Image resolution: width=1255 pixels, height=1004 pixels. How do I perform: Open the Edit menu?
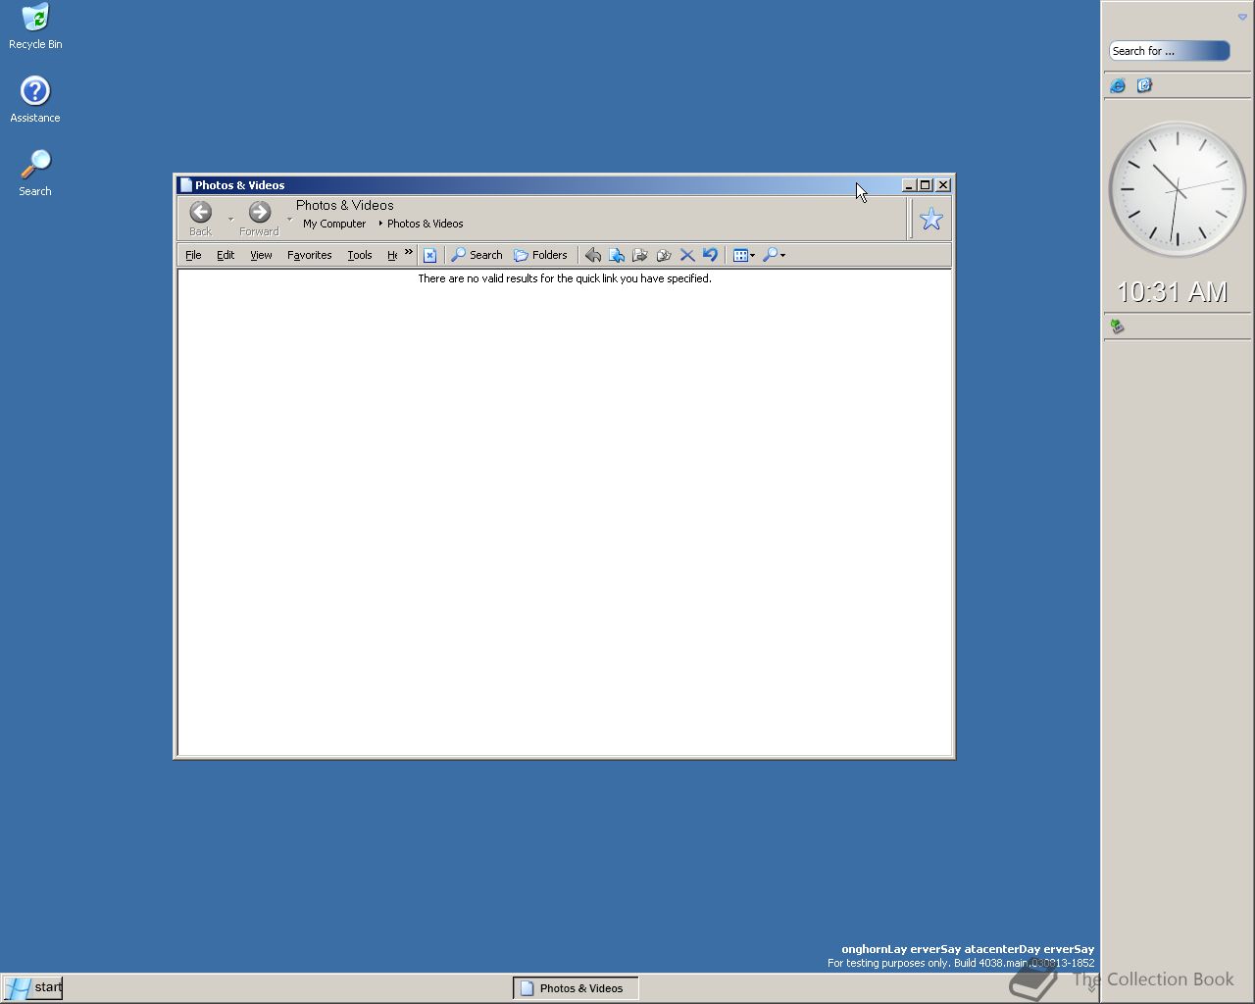tap(226, 255)
